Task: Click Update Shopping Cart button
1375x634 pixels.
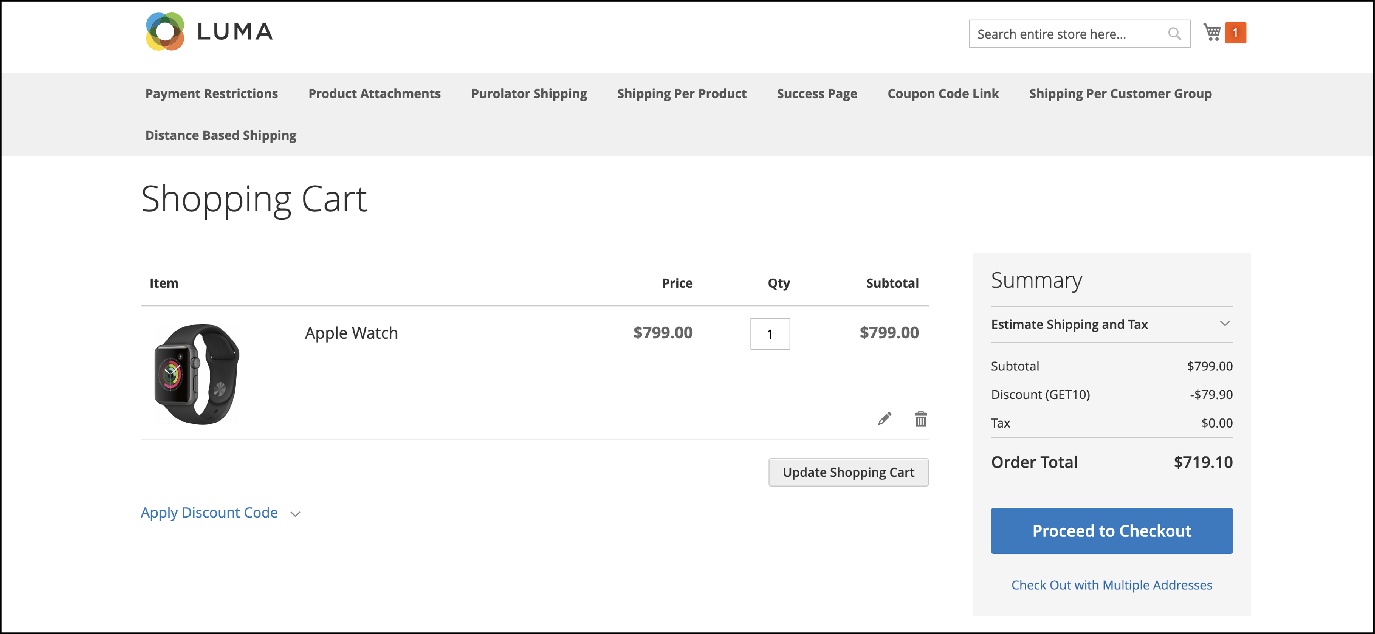Action: coord(848,472)
